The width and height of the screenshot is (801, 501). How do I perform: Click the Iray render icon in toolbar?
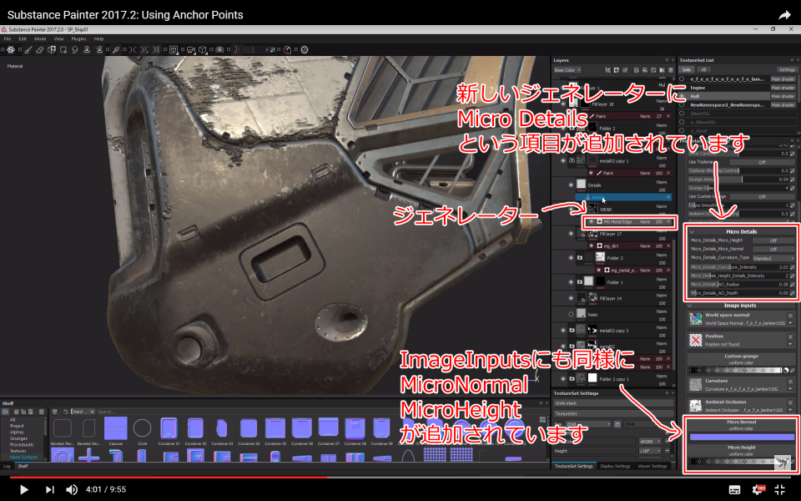click(219, 49)
